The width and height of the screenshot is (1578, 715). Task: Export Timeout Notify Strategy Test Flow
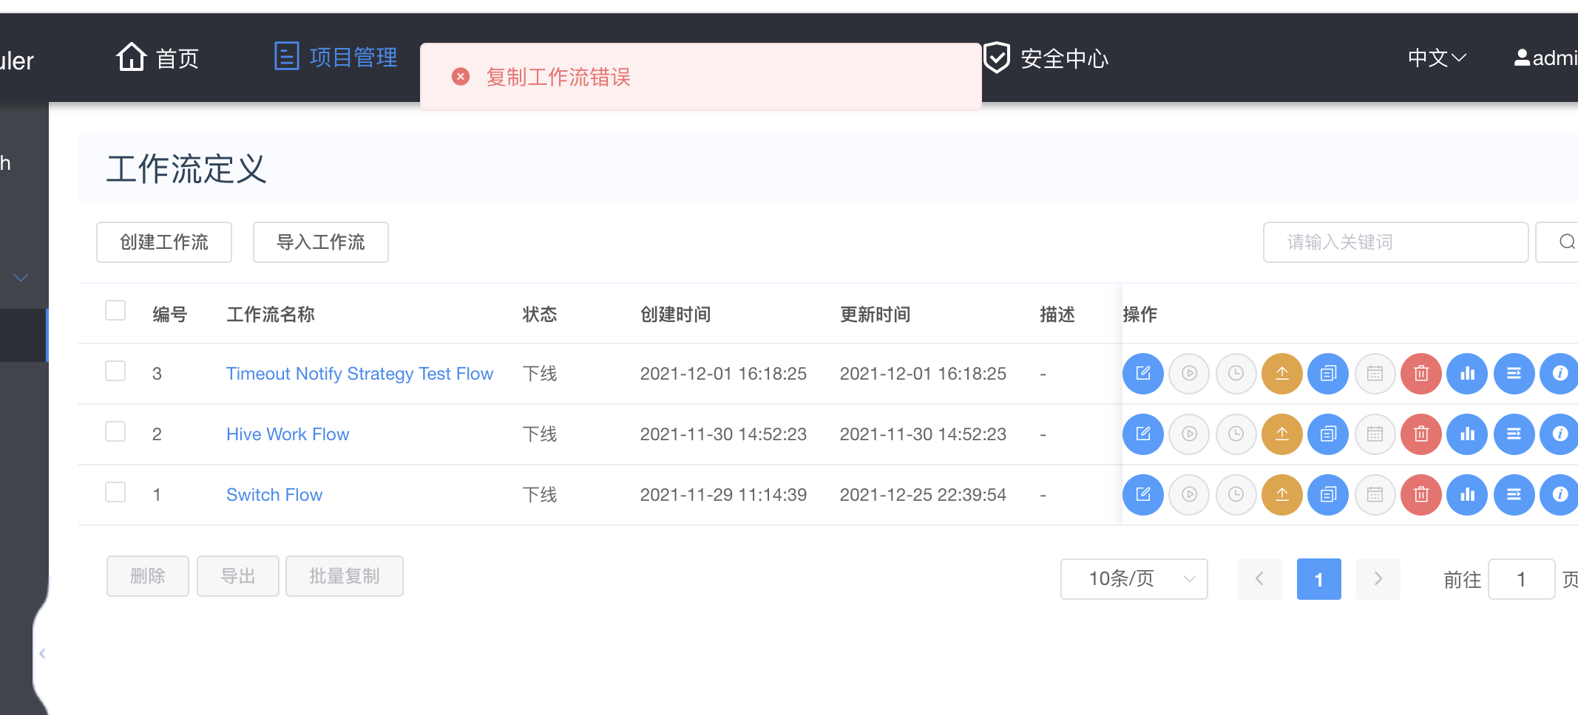[1514, 374]
